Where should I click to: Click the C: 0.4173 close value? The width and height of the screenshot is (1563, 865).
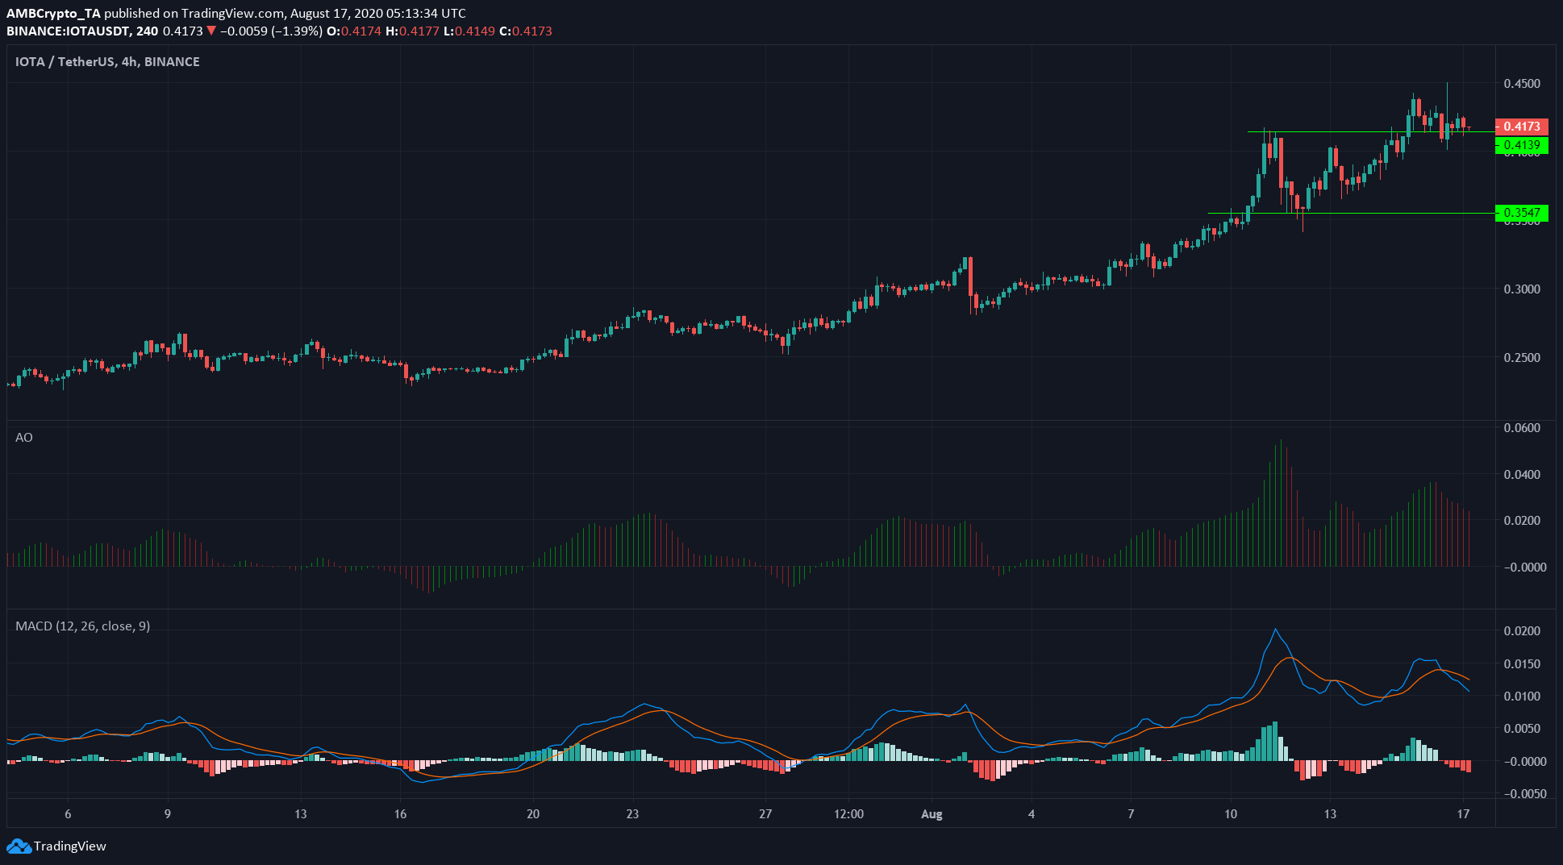click(525, 31)
